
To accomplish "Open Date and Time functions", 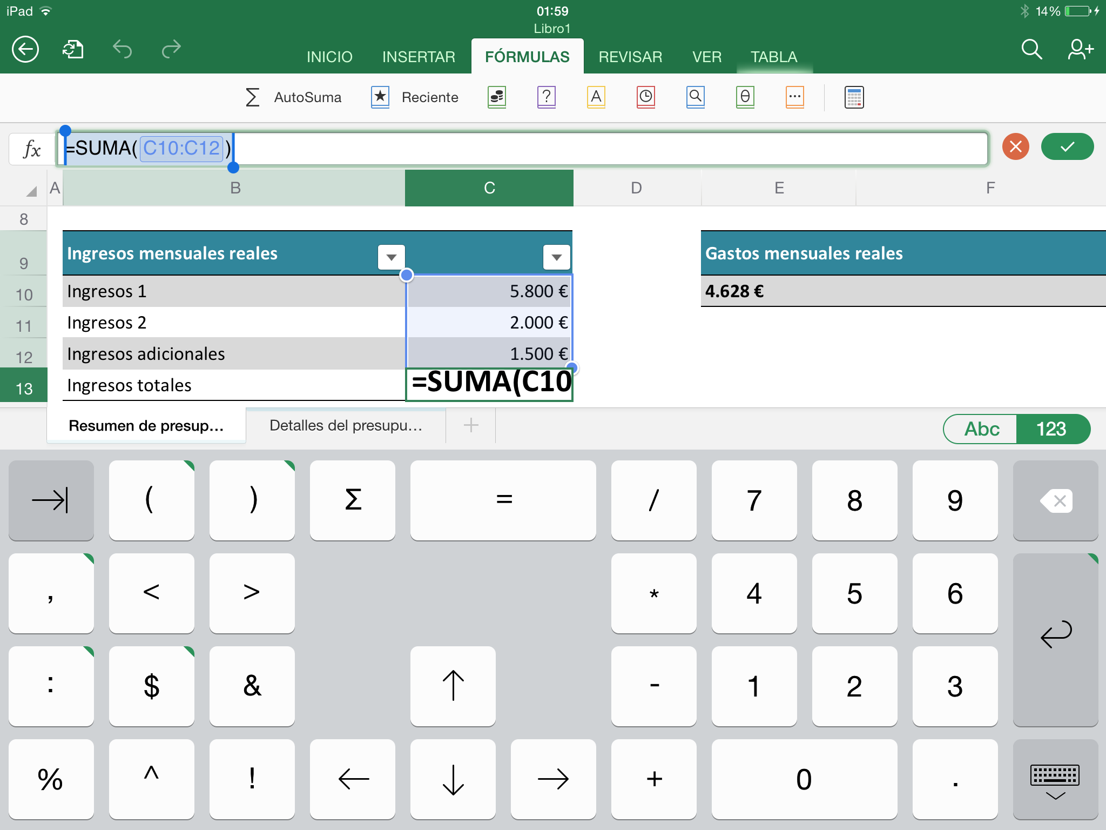I will pyautogui.click(x=645, y=97).
